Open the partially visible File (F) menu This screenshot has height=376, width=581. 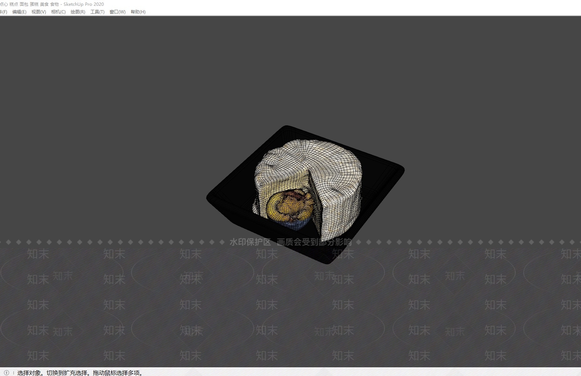[x=3, y=12]
